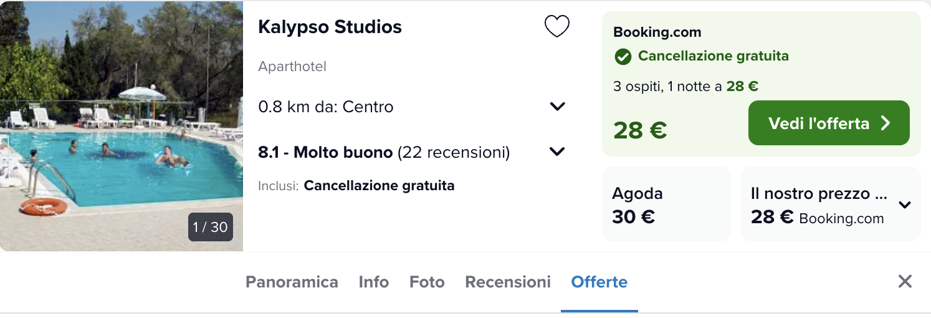Screen dimensions: 931x318
Task: Expand the distance from Centro chevron
Action: click(x=557, y=107)
